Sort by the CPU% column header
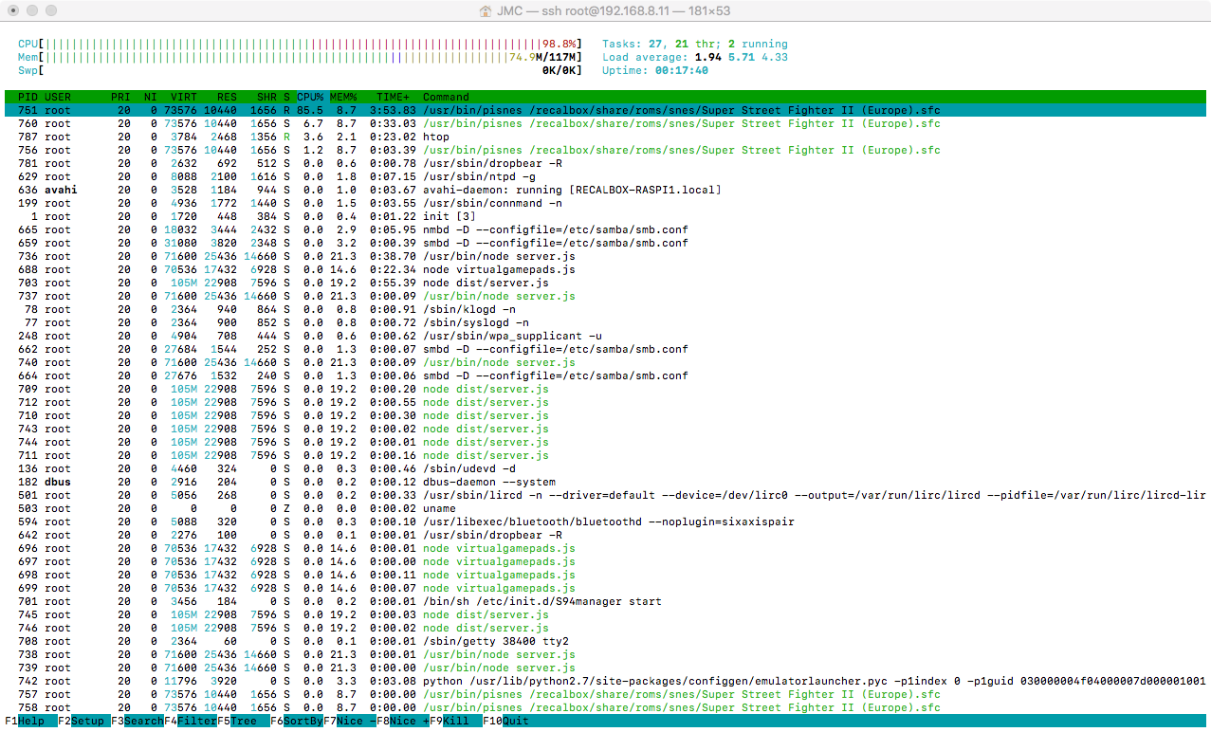The image size is (1211, 732). pyautogui.click(x=310, y=97)
